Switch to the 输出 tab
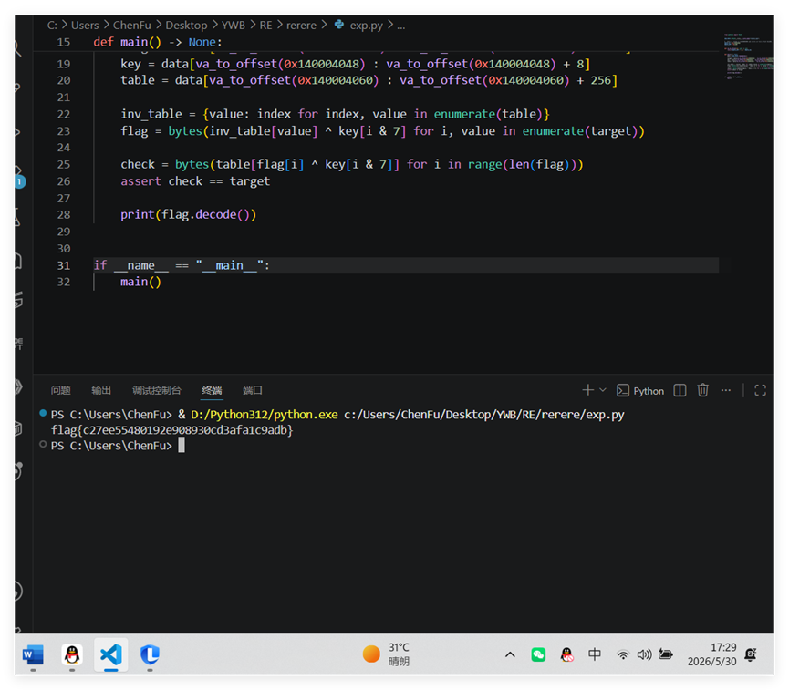The height and width of the screenshot is (690, 789). 101,390
